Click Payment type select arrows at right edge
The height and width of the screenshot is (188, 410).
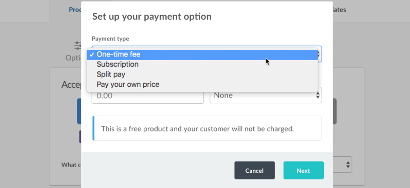(319, 54)
